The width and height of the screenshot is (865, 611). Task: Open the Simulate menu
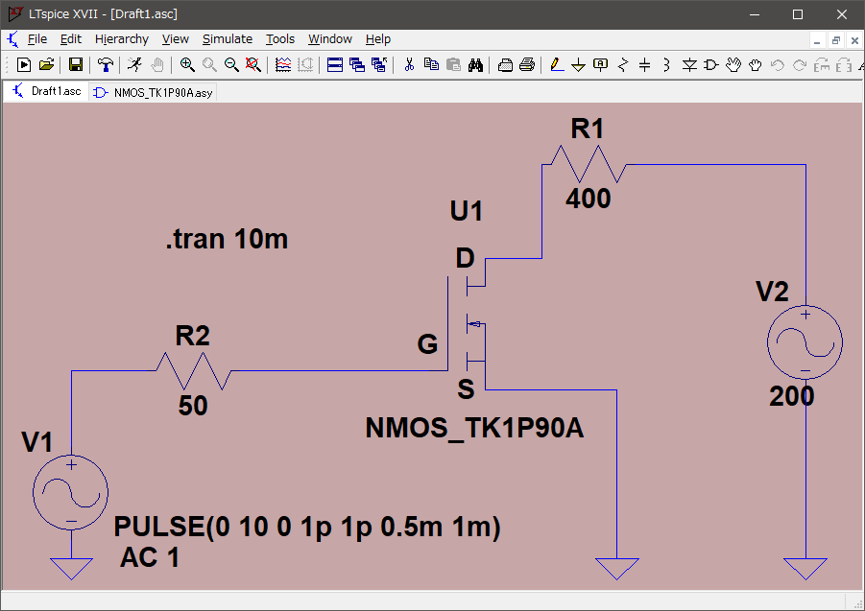(228, 39)
